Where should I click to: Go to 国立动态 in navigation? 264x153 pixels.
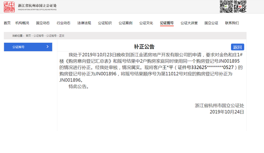point(43,23)
